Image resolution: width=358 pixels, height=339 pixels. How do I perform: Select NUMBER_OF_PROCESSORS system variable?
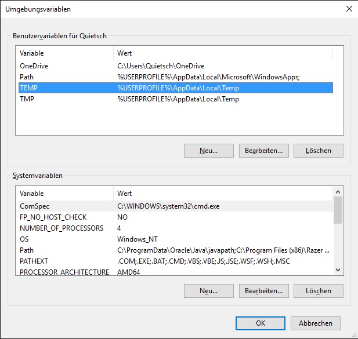pos(176,228)
